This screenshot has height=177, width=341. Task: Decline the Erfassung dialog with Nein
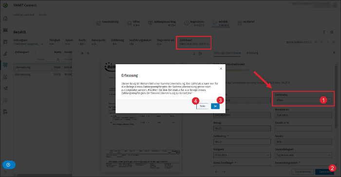[202, 106]
